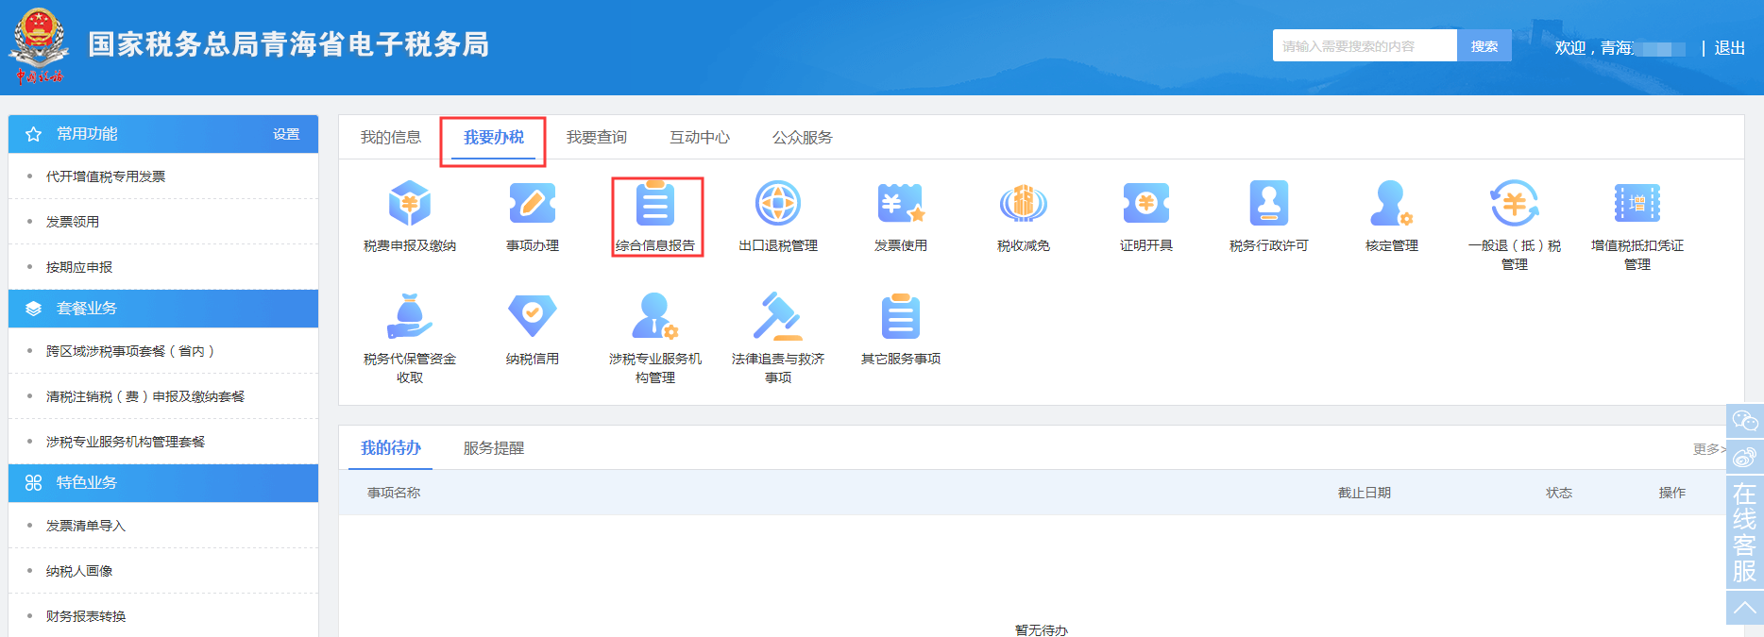This screenshot has width=1764, height=637.
Task: Click the 退出 logout link
Action: click(1730, 48)
